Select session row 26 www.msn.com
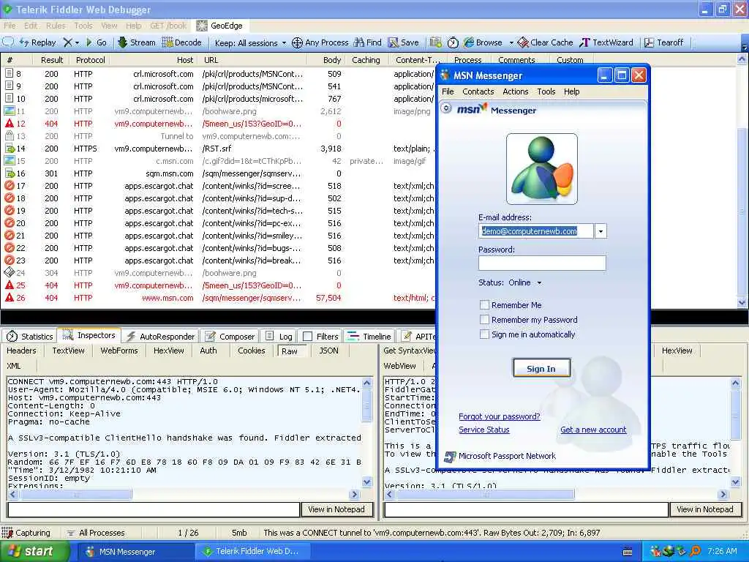749x562 pixels. point(218,298)
